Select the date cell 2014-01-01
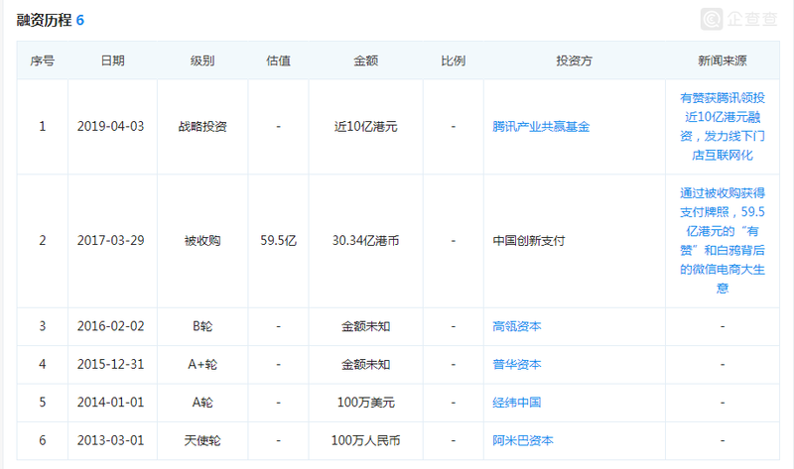 pos(110,403)
